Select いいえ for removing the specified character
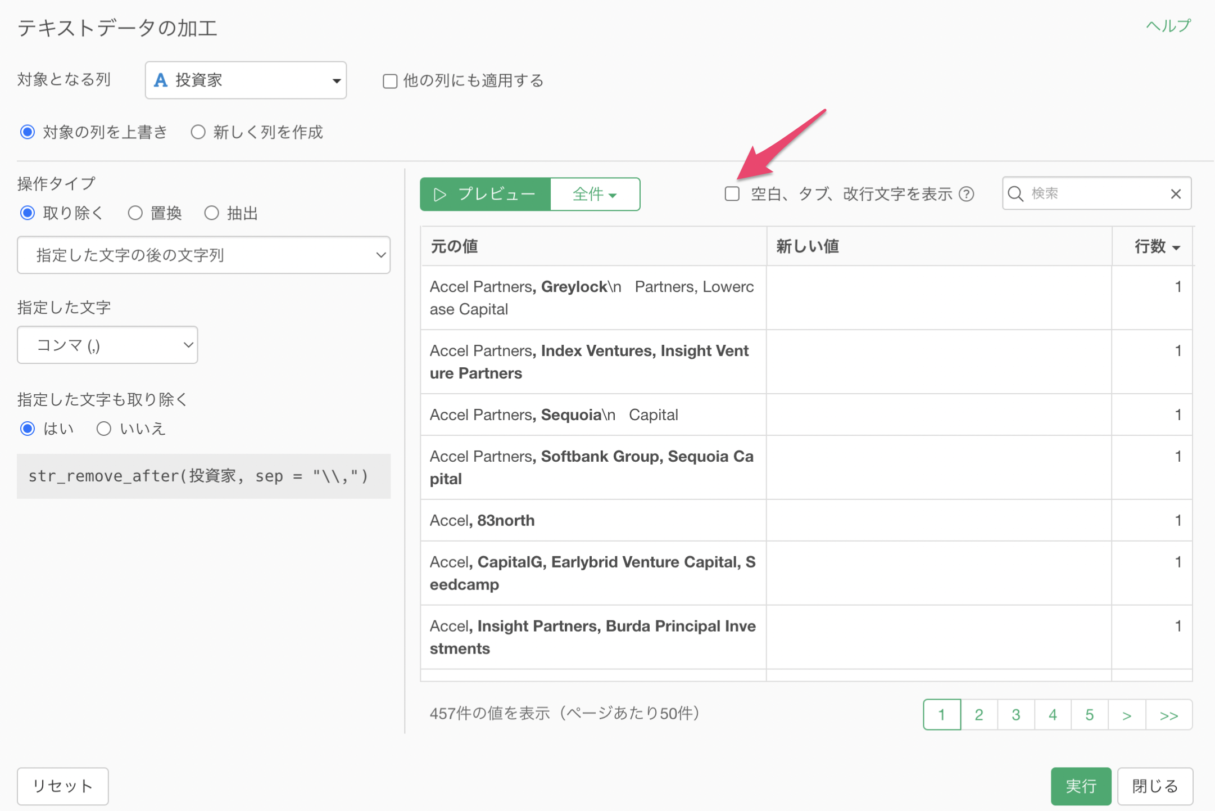 click(103, 429)
